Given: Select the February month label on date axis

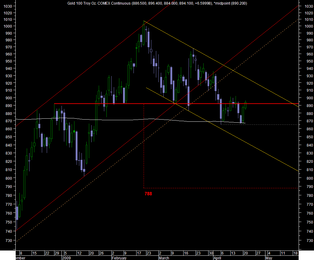Looking at the screenshot, I should (x=119, y=258).
